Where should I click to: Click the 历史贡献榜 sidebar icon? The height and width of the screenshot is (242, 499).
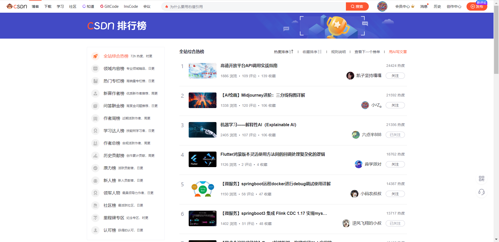click(x=95, y=156)
